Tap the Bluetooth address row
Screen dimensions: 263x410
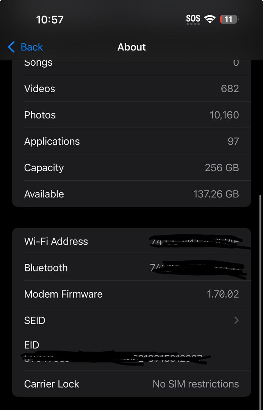131,268
